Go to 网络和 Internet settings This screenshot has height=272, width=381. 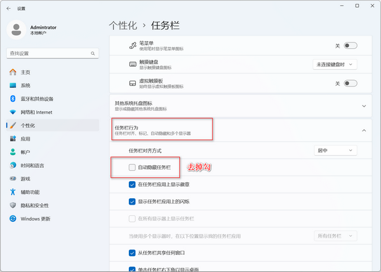pos(53,112)
